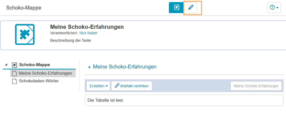
Task: Click chain icon on Artefakt verlinken
Action: pyautogui.click(x=117, y=86)
